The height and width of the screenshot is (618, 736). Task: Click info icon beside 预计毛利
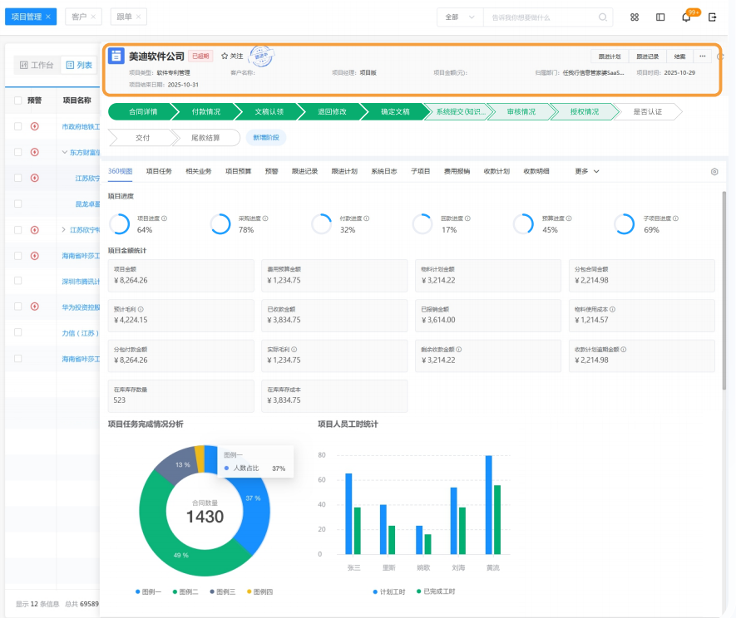[x=141, y=310]
